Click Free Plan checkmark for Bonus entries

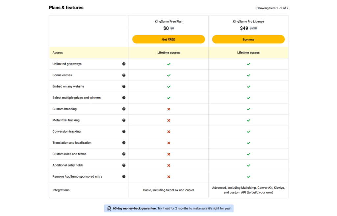pyautogui.click(x=169, y=76)
